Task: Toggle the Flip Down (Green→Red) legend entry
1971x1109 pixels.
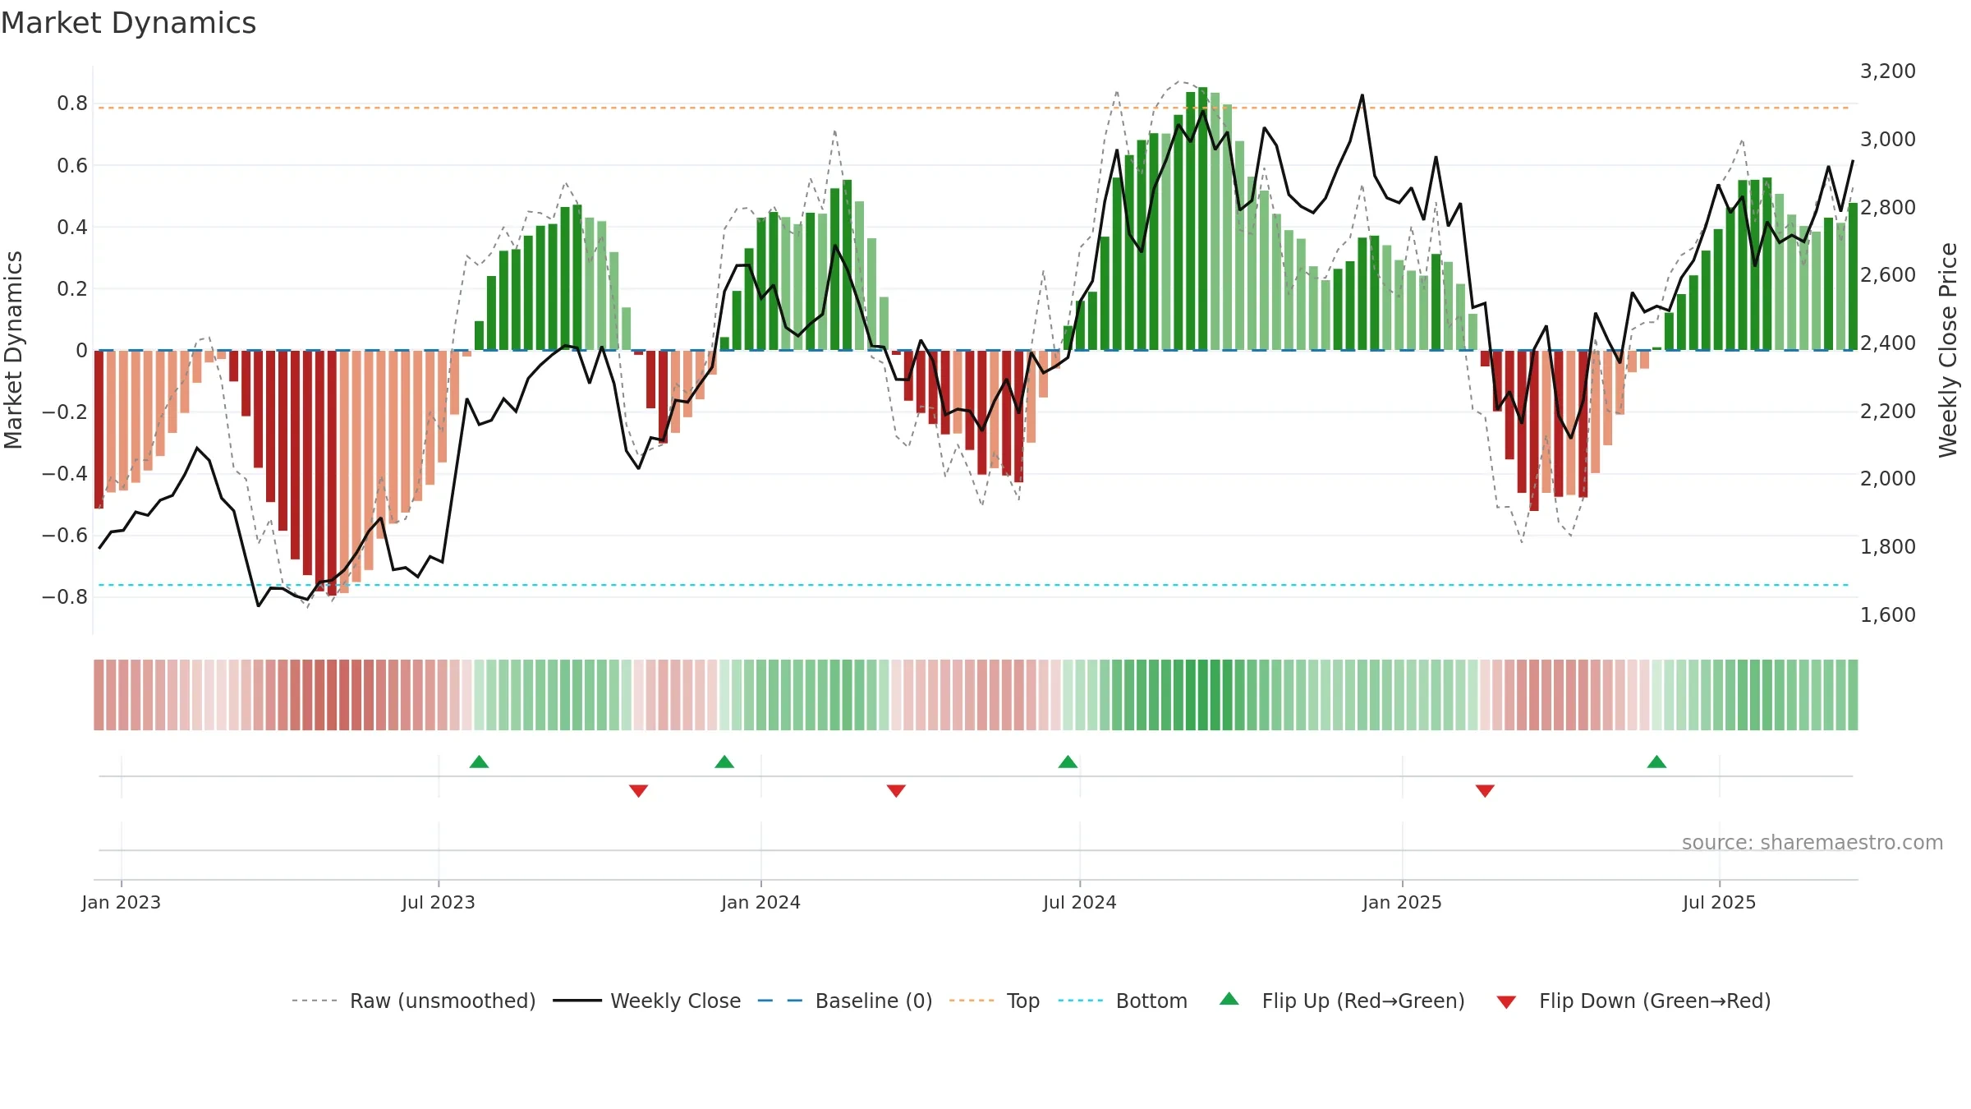Action: click(x=1633, y=1001)
